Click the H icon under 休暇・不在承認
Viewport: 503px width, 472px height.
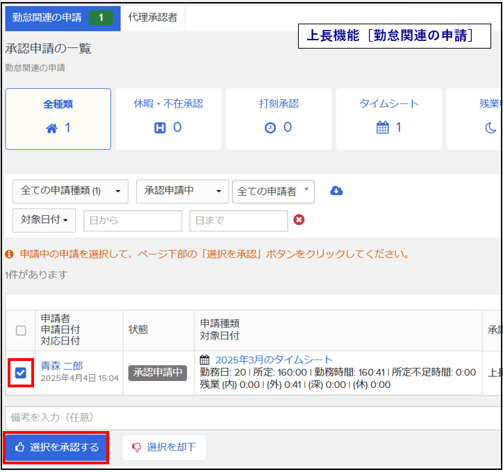click(160, 128)
